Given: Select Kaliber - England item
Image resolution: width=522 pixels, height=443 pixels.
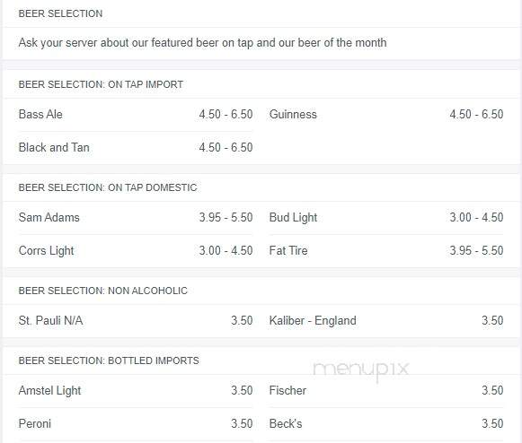Looking at the screenshot, I should (386, 321).
